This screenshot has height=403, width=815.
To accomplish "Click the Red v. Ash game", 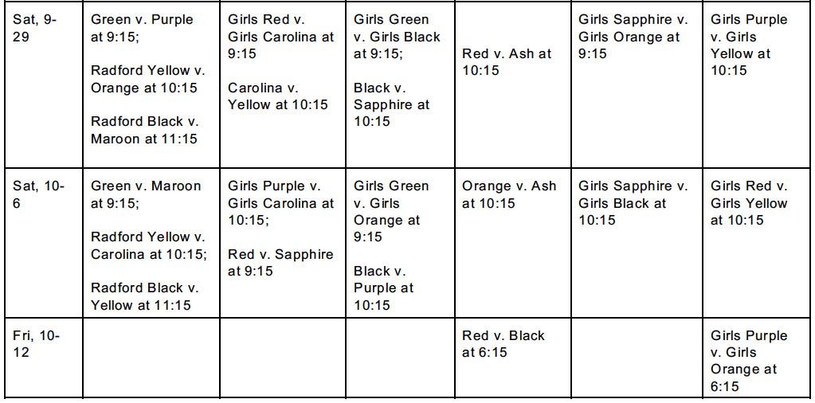I will [x=506, y=61].
